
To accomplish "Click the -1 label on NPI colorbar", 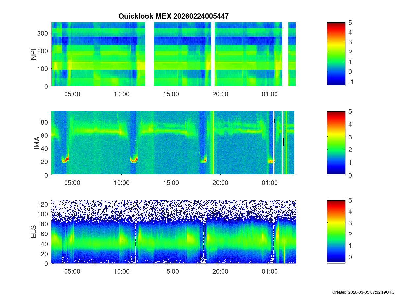I will point(351,82).
